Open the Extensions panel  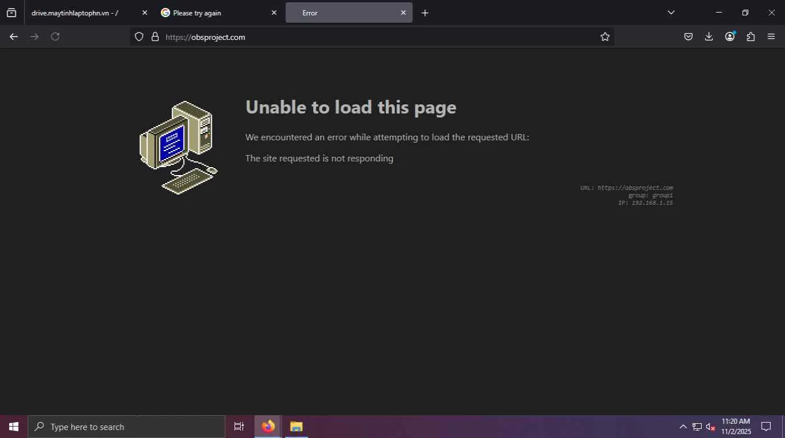(751, 36)
